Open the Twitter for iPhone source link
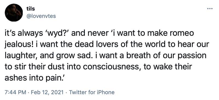 pos(92,92)
